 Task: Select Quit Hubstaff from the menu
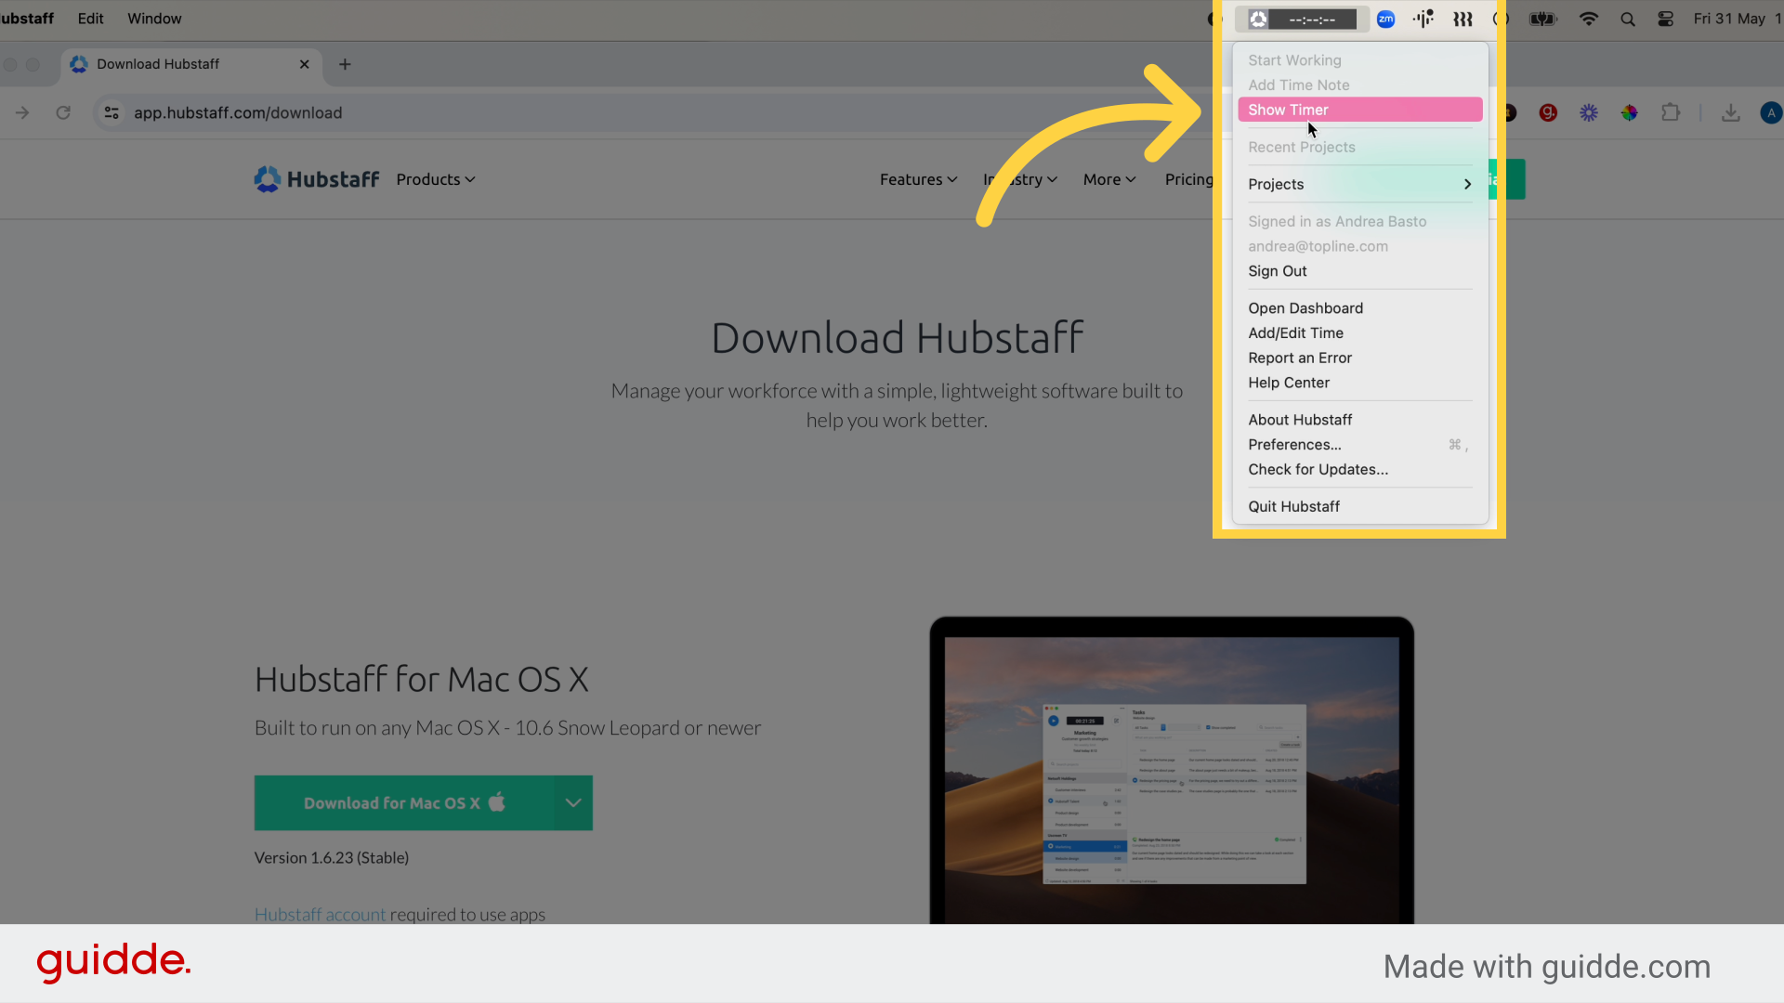pyautogui.click(x=1294, y=506)
